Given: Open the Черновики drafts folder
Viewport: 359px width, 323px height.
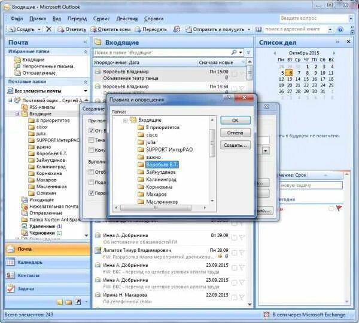Looking at the screenshot, I should click(x=42, y=233).
